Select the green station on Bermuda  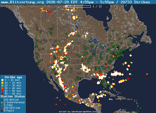(132, 74)
